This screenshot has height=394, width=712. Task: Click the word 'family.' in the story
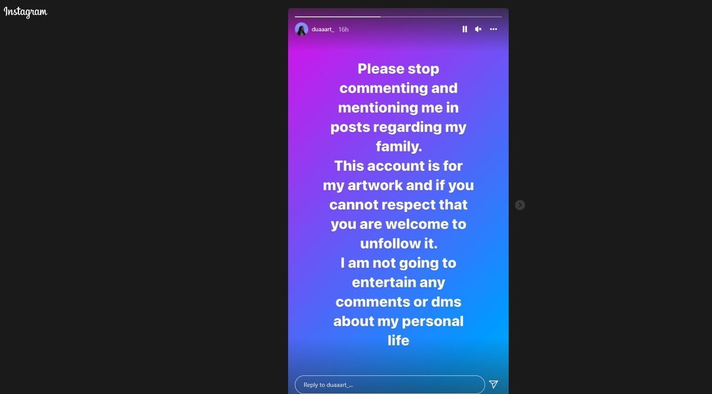[x=398, y=146]
